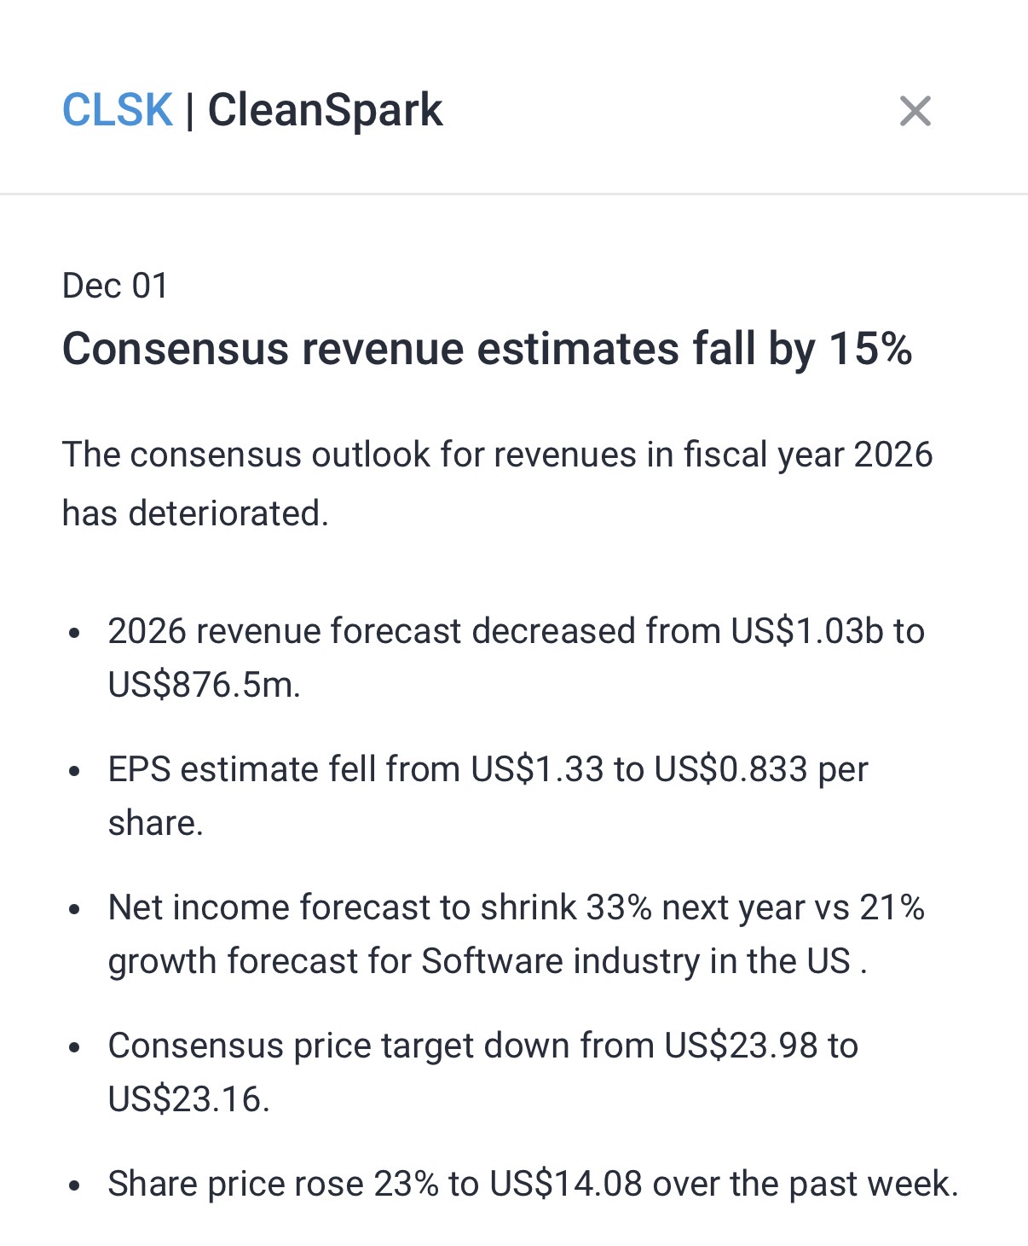This screenshot has height=1246, width=1028.
Task: Click the consensus price target bullet text
Action: [482, 1072]
